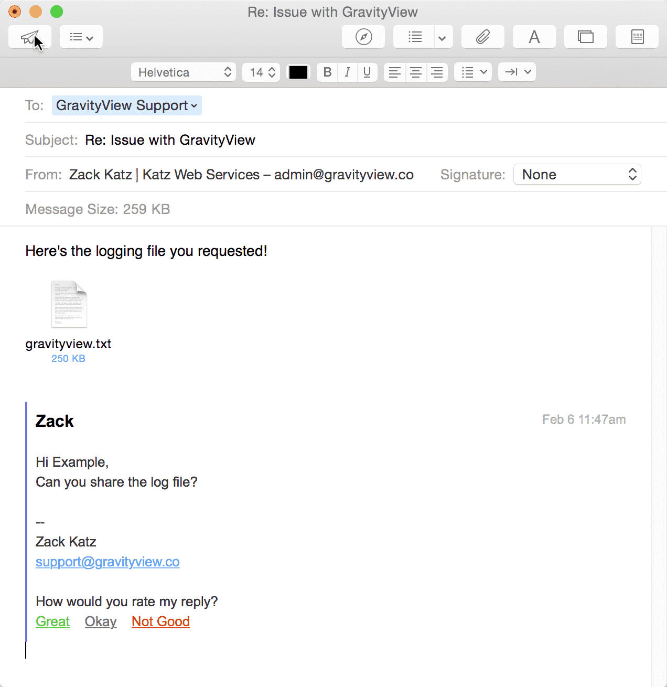Open the black text color swatch
The width and height of the screenshot is (667, 687).
298,72
